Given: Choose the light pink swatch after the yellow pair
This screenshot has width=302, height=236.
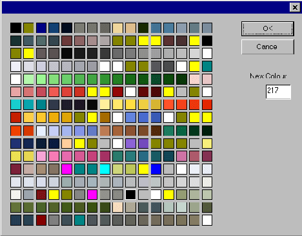Looking at the screenshot, I should [x=41, y=156].
